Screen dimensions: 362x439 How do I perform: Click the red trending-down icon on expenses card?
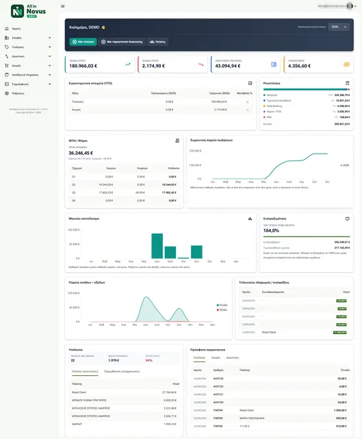click(x=201, y=64)
